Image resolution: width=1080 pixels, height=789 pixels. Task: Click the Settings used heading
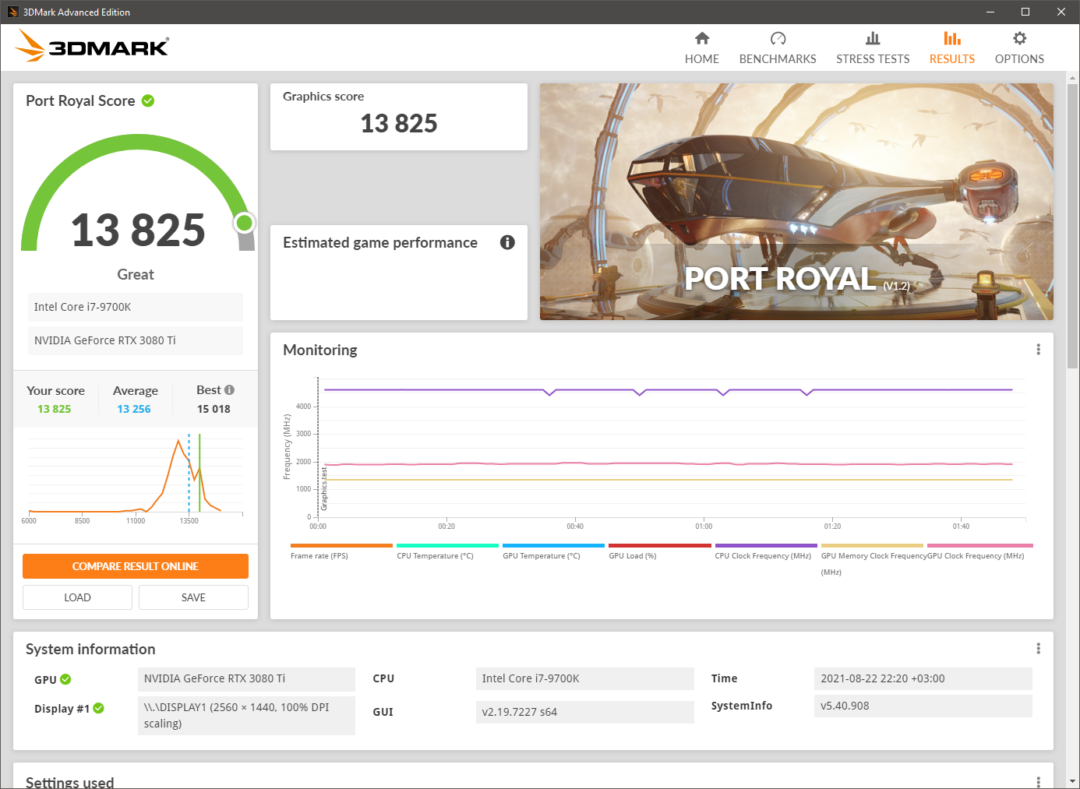70,782
